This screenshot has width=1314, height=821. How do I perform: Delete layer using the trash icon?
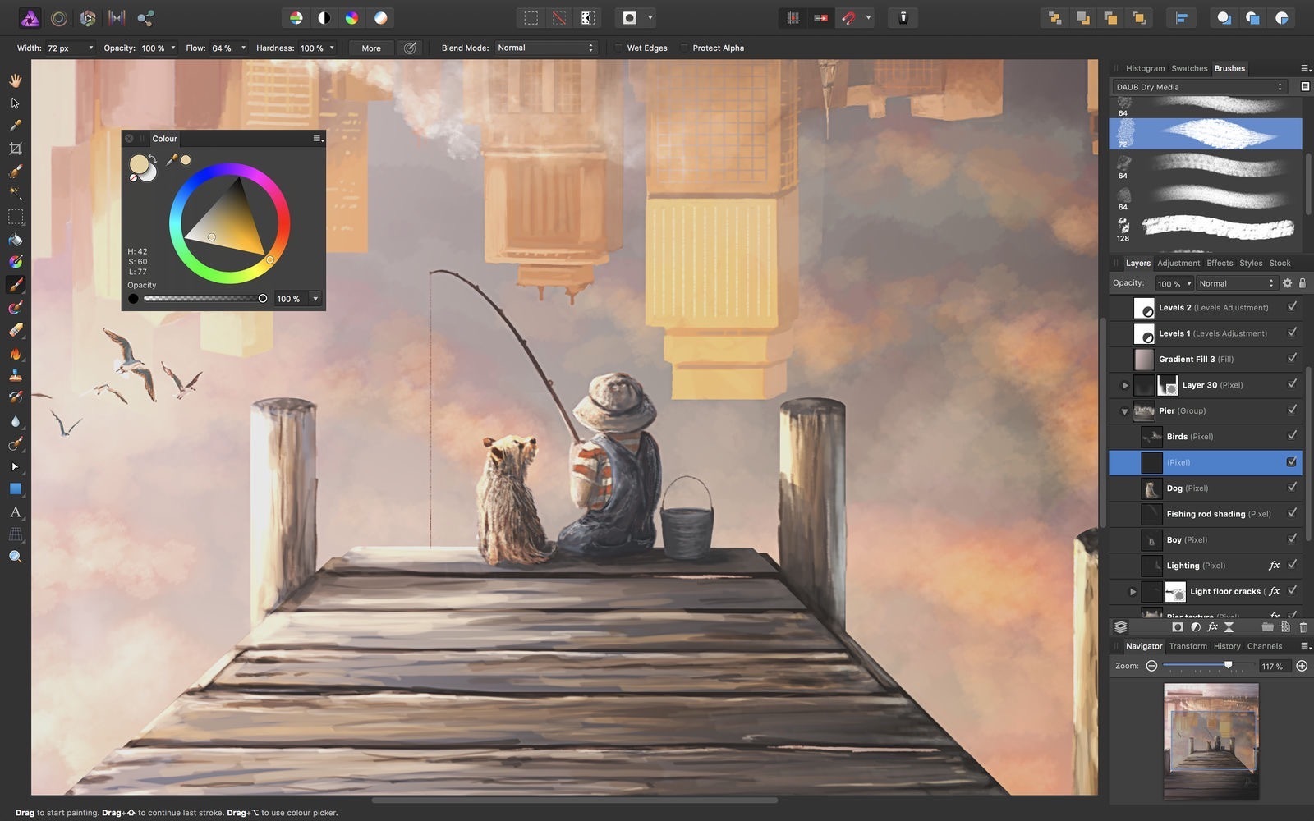coord(1303,627)
